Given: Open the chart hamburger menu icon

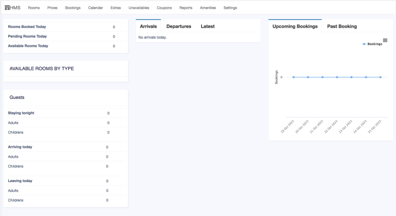Looking at the screenshot, I should [x=385, y=40].
